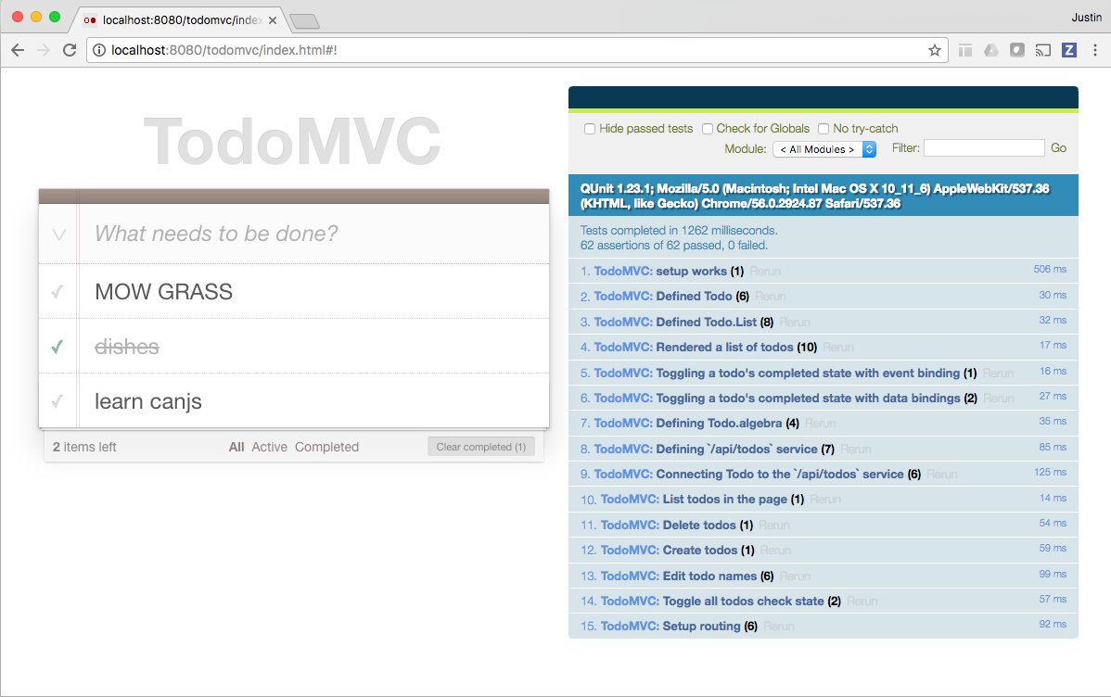1111x697 pixels.
Task: Click the gray square extension icon
Action: coord(1016,50)
